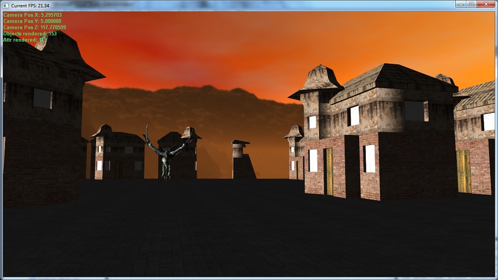Click the yellow door on the nearest right brick house
498x280 pixels.
coord(330,171)
